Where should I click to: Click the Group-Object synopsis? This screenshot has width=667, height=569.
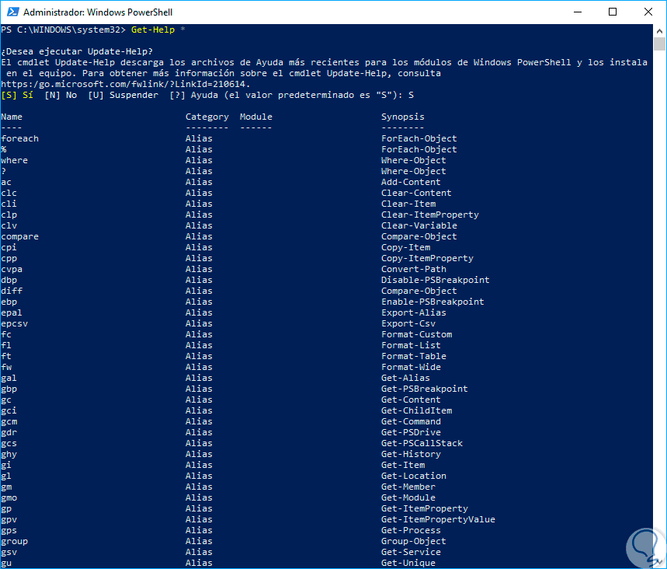click(x=414, y=541)
